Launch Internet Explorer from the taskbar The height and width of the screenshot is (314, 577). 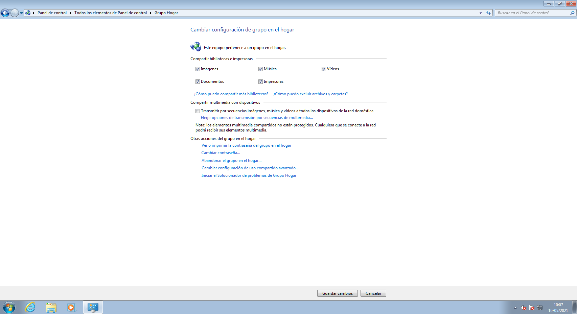[x=30, y=308]
